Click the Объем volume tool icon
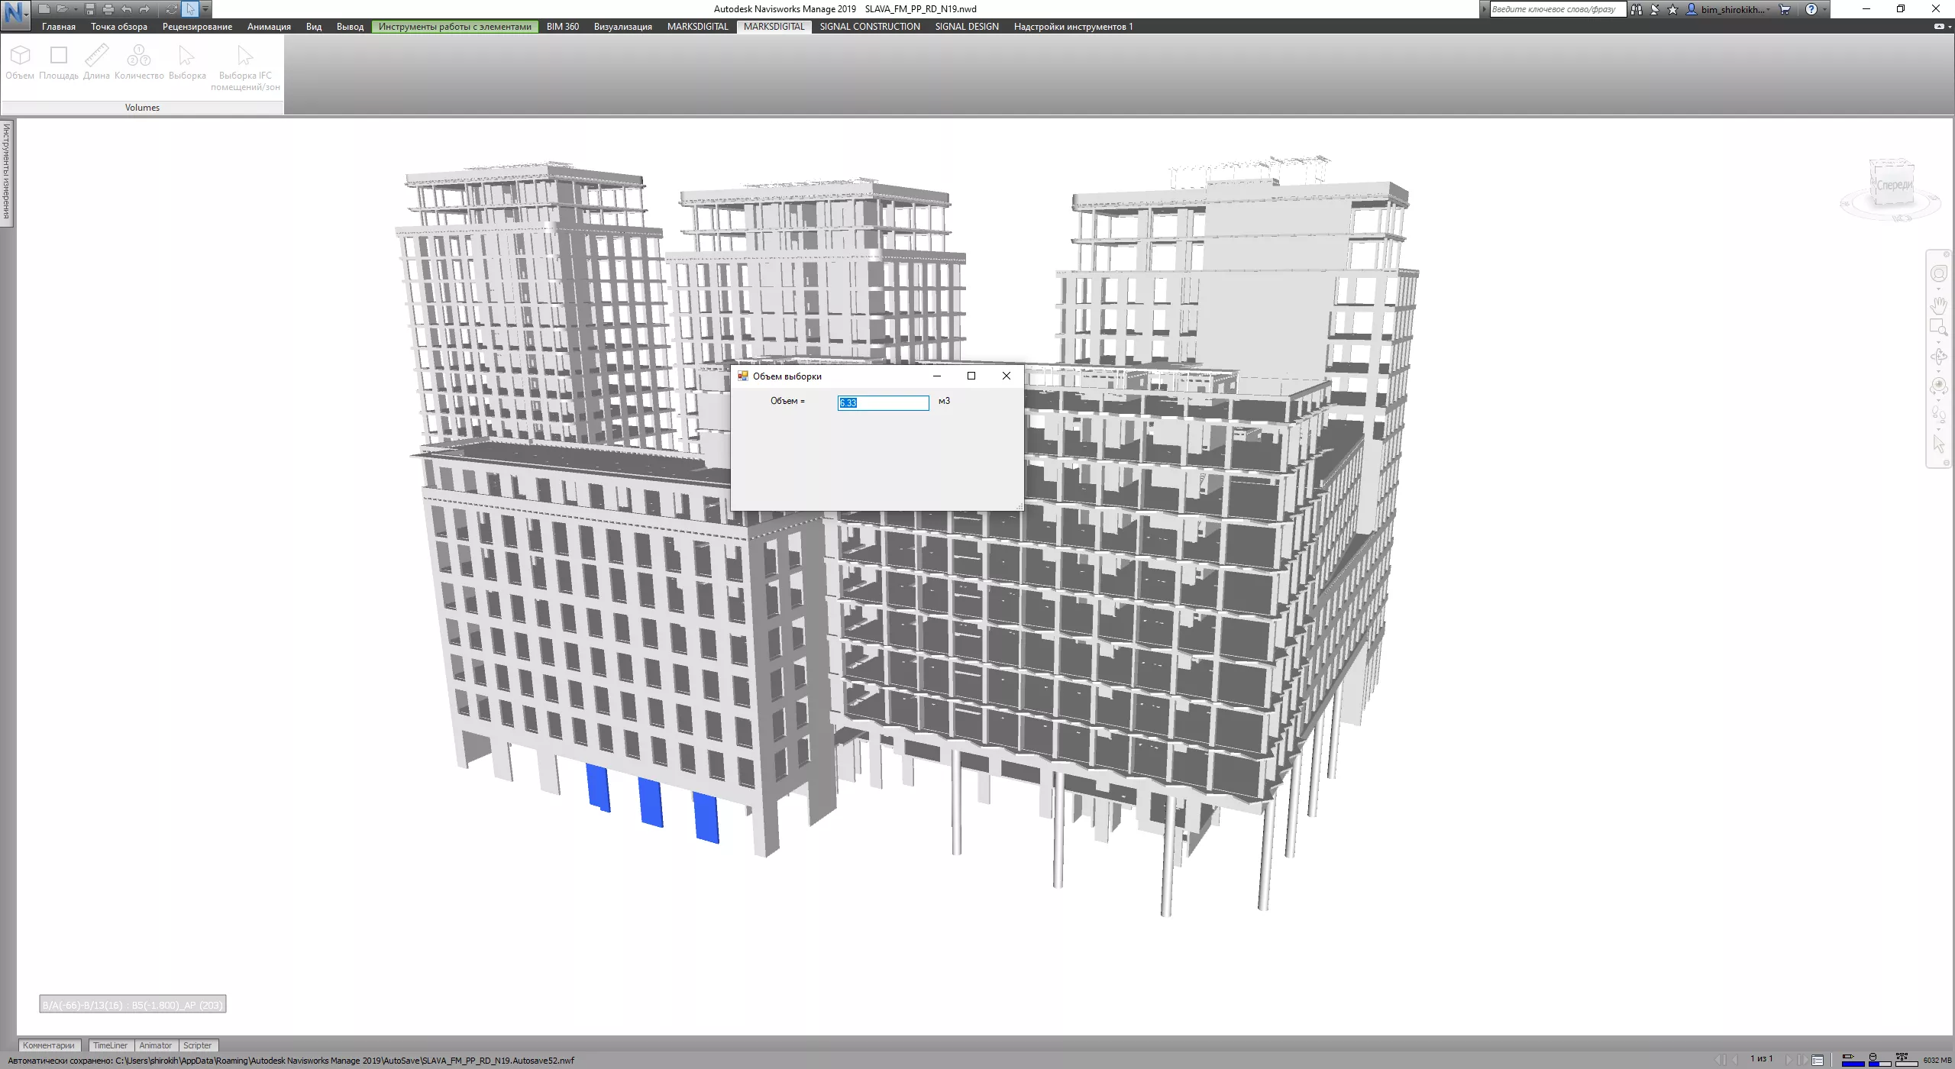The height and width of the screenshot is (1069, 1955). (x=20, y=61)
